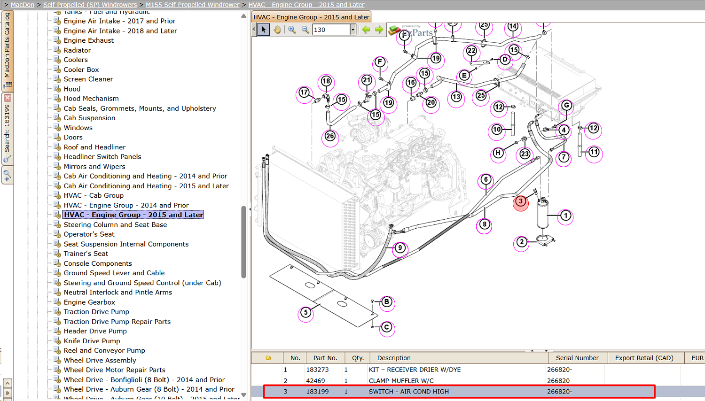Click the note icon in the parts table header

click(268, 358)
